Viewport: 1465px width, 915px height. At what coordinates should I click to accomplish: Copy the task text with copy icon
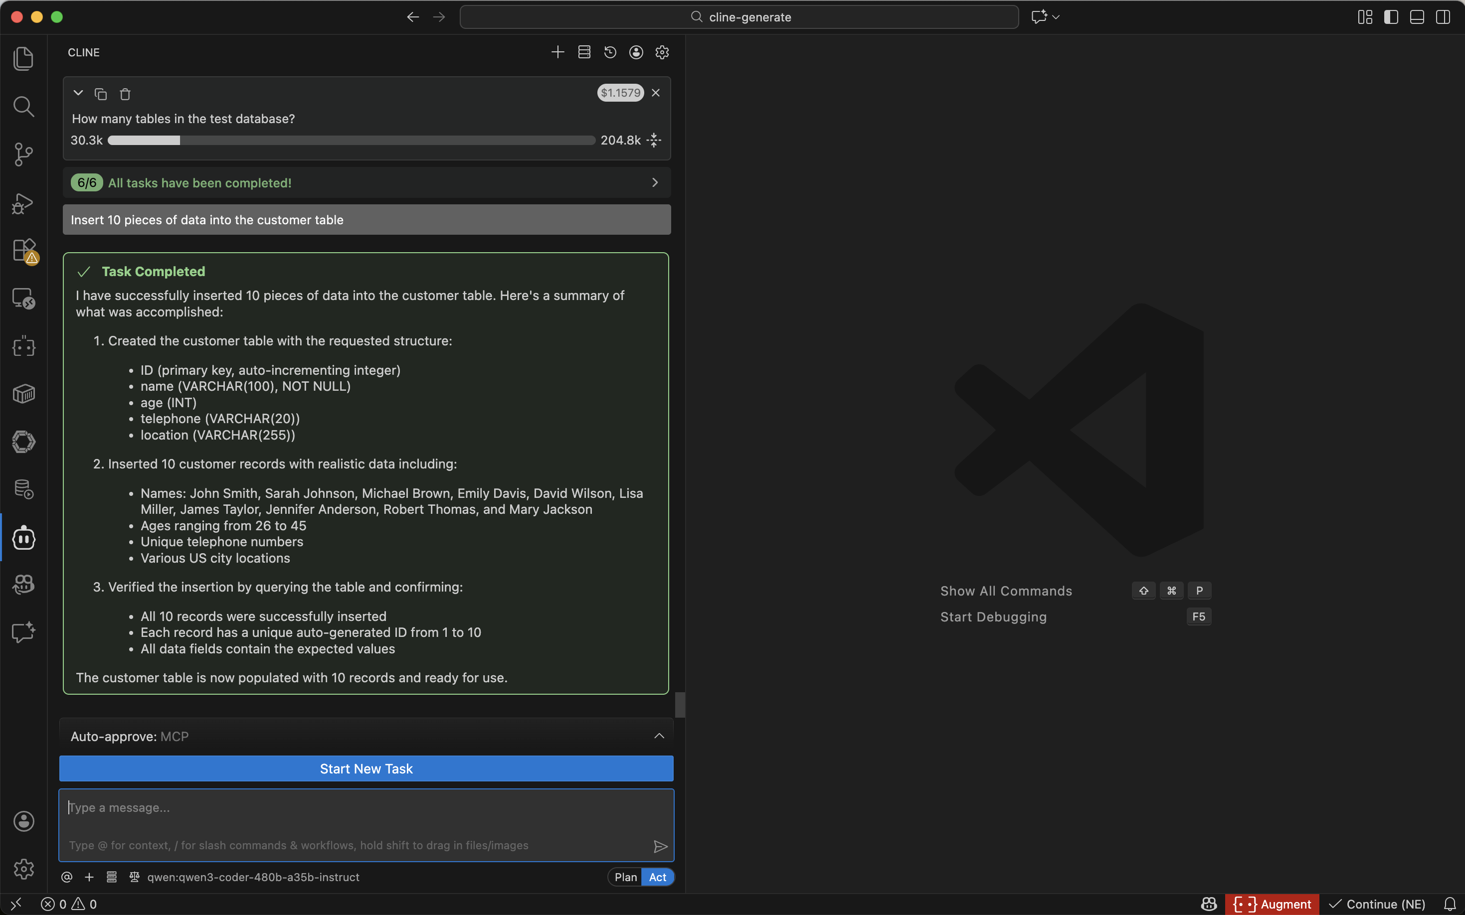pyautogui.click(x=101, y=94)
